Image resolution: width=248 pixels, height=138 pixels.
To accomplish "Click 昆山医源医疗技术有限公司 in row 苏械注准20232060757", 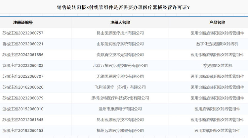I will tap(120, 33).
